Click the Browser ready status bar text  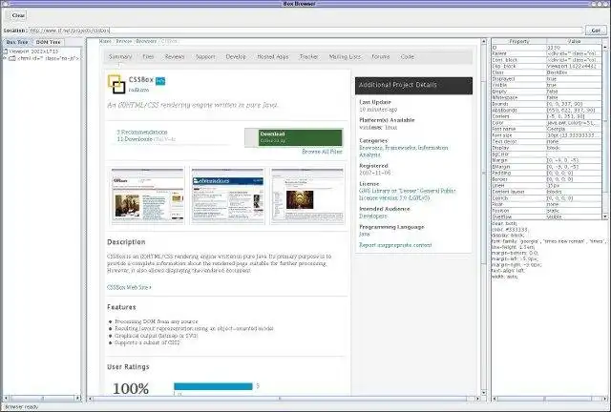coord(21,407)
